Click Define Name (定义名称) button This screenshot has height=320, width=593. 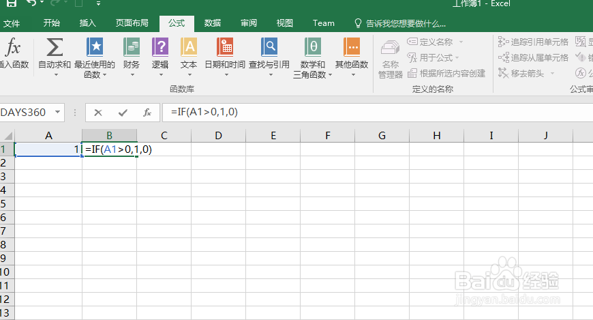pos(430,42)
